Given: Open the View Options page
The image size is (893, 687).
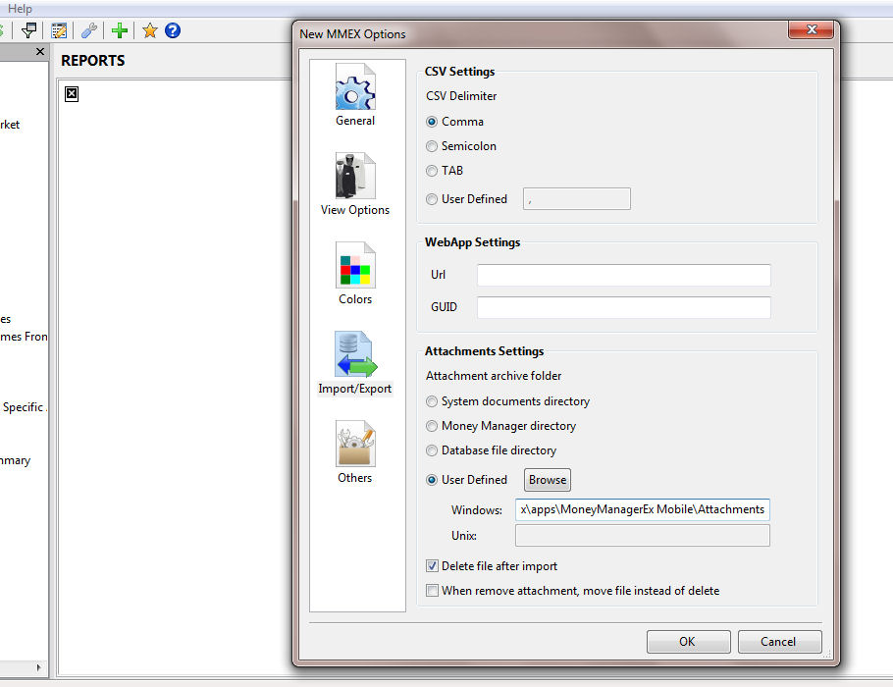Looking at the screenshot, I should [x=355, y=185].
